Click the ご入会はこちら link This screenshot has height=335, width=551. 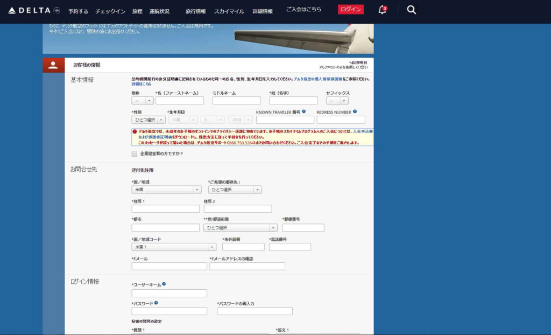[x=303, y=9]
